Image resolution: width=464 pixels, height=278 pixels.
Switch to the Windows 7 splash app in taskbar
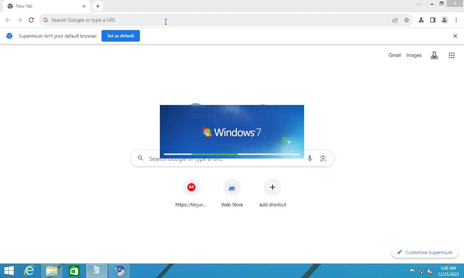pos(97,271)
